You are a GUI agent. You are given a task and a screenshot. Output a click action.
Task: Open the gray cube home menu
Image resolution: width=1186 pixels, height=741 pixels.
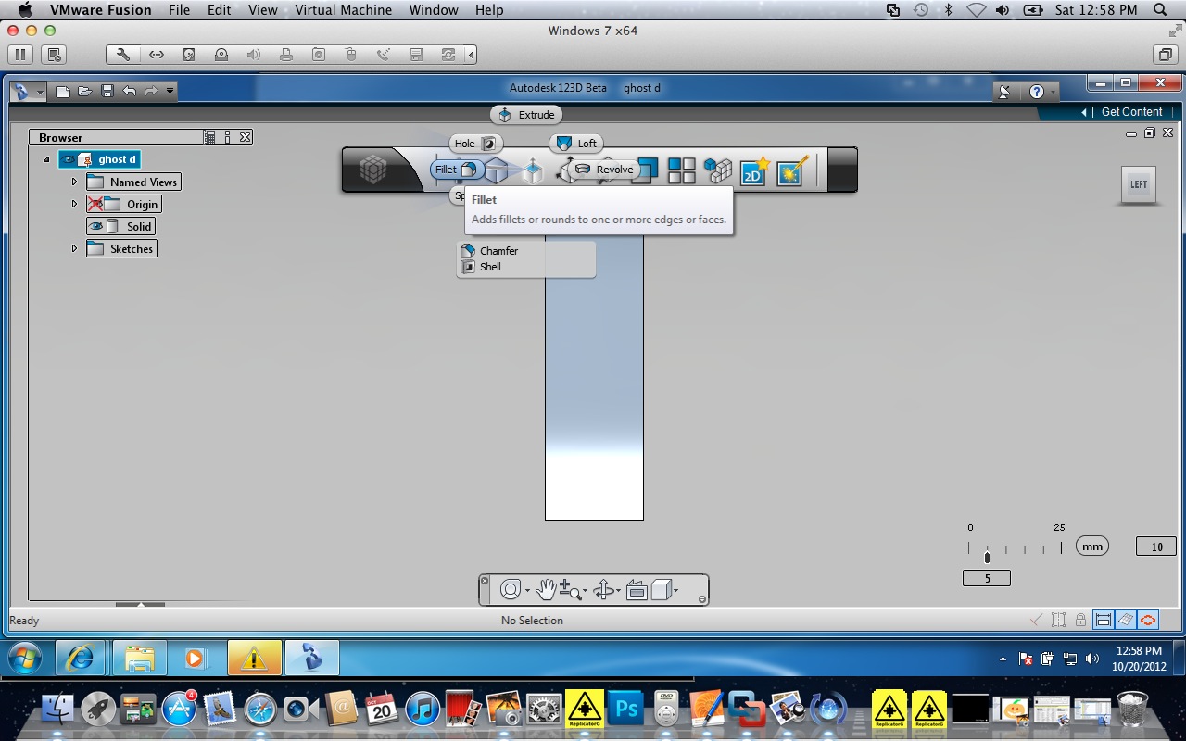point(372,170)
